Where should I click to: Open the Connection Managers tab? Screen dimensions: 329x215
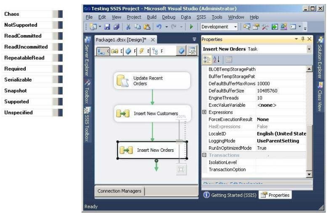[120, 191]
